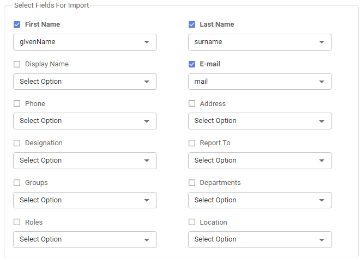Uncheck the Last Name checkbox
Viewport: 362px width, 260px height.
[x=192, y=24]
